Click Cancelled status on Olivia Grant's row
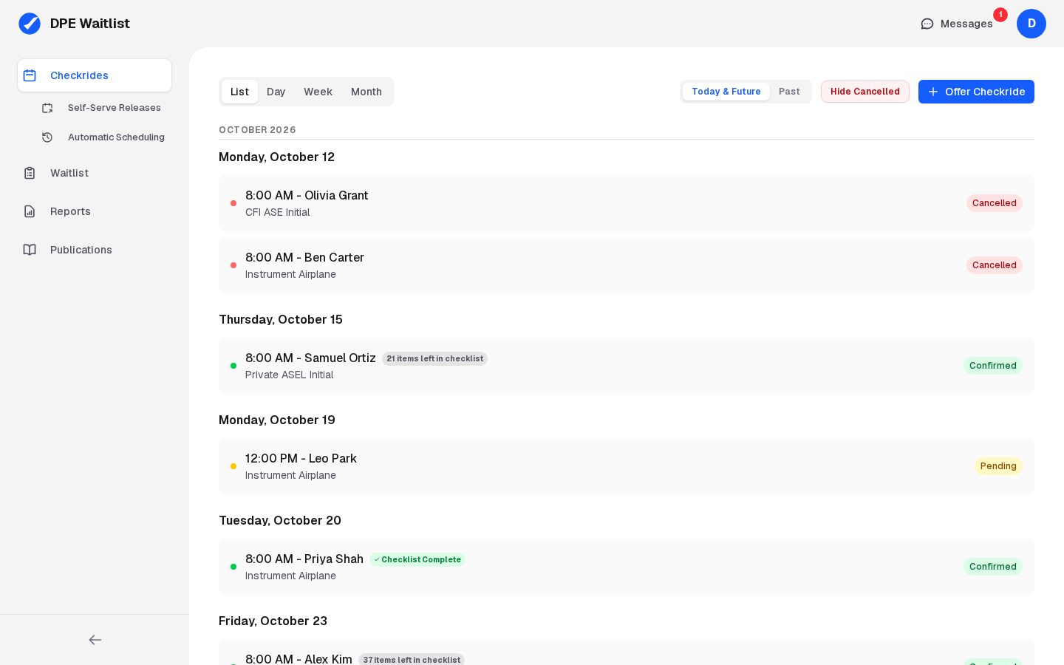This screenshot has width=1064, height=665. pos(995,203)
